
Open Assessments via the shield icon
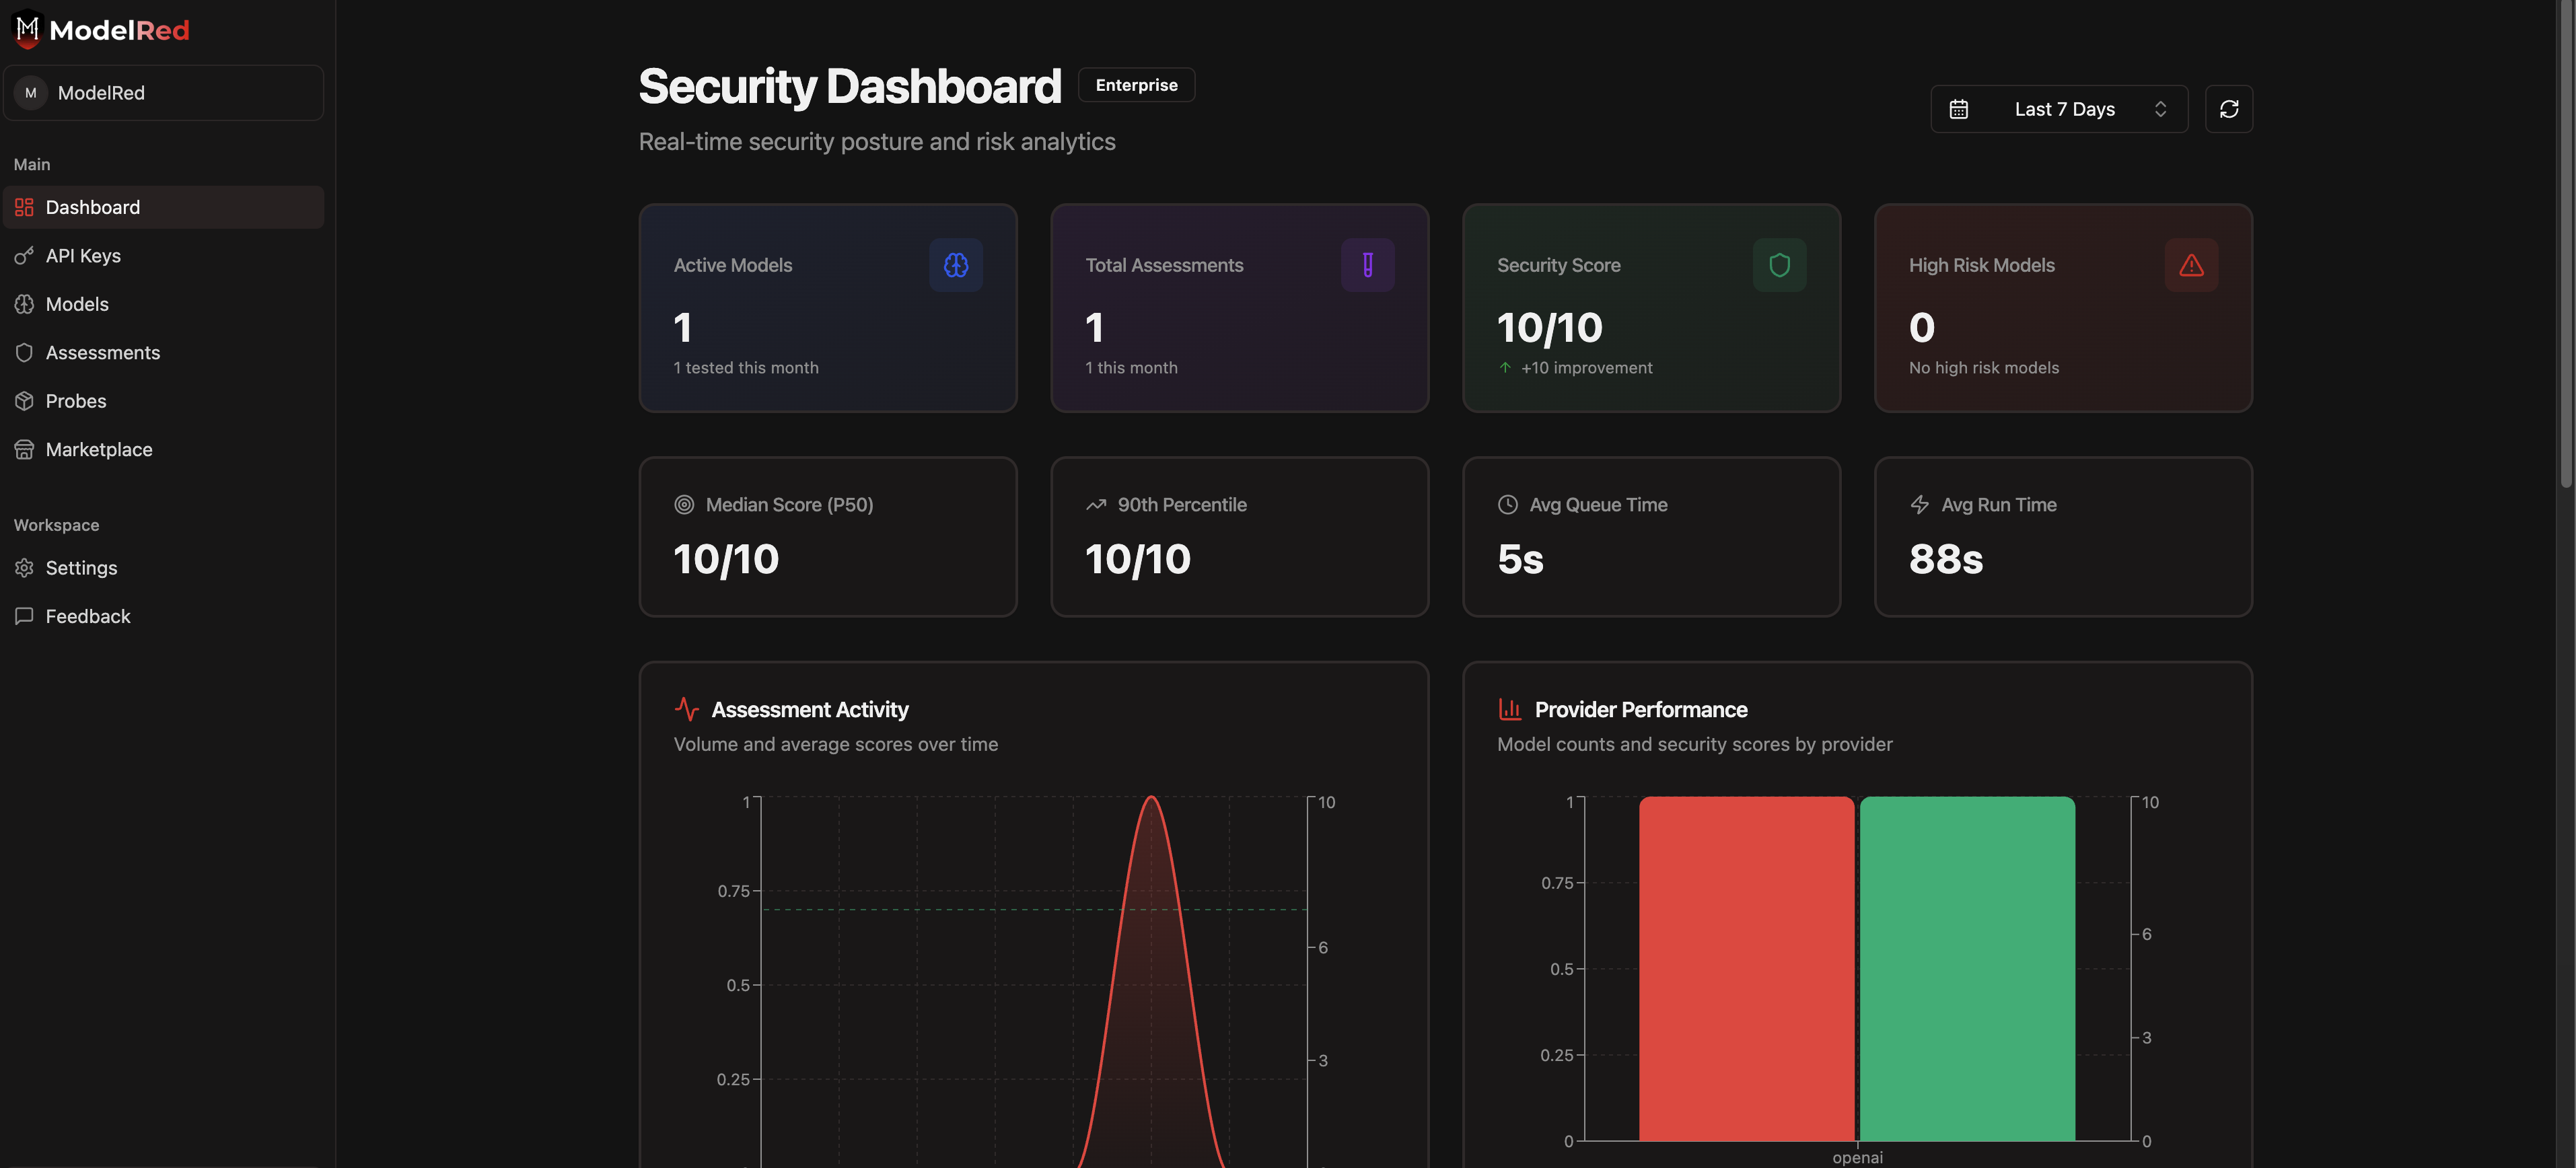click(x=25, y=352)
